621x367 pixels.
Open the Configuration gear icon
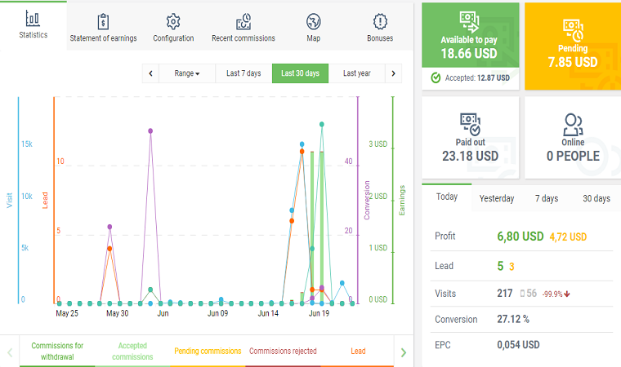[173, 22]
